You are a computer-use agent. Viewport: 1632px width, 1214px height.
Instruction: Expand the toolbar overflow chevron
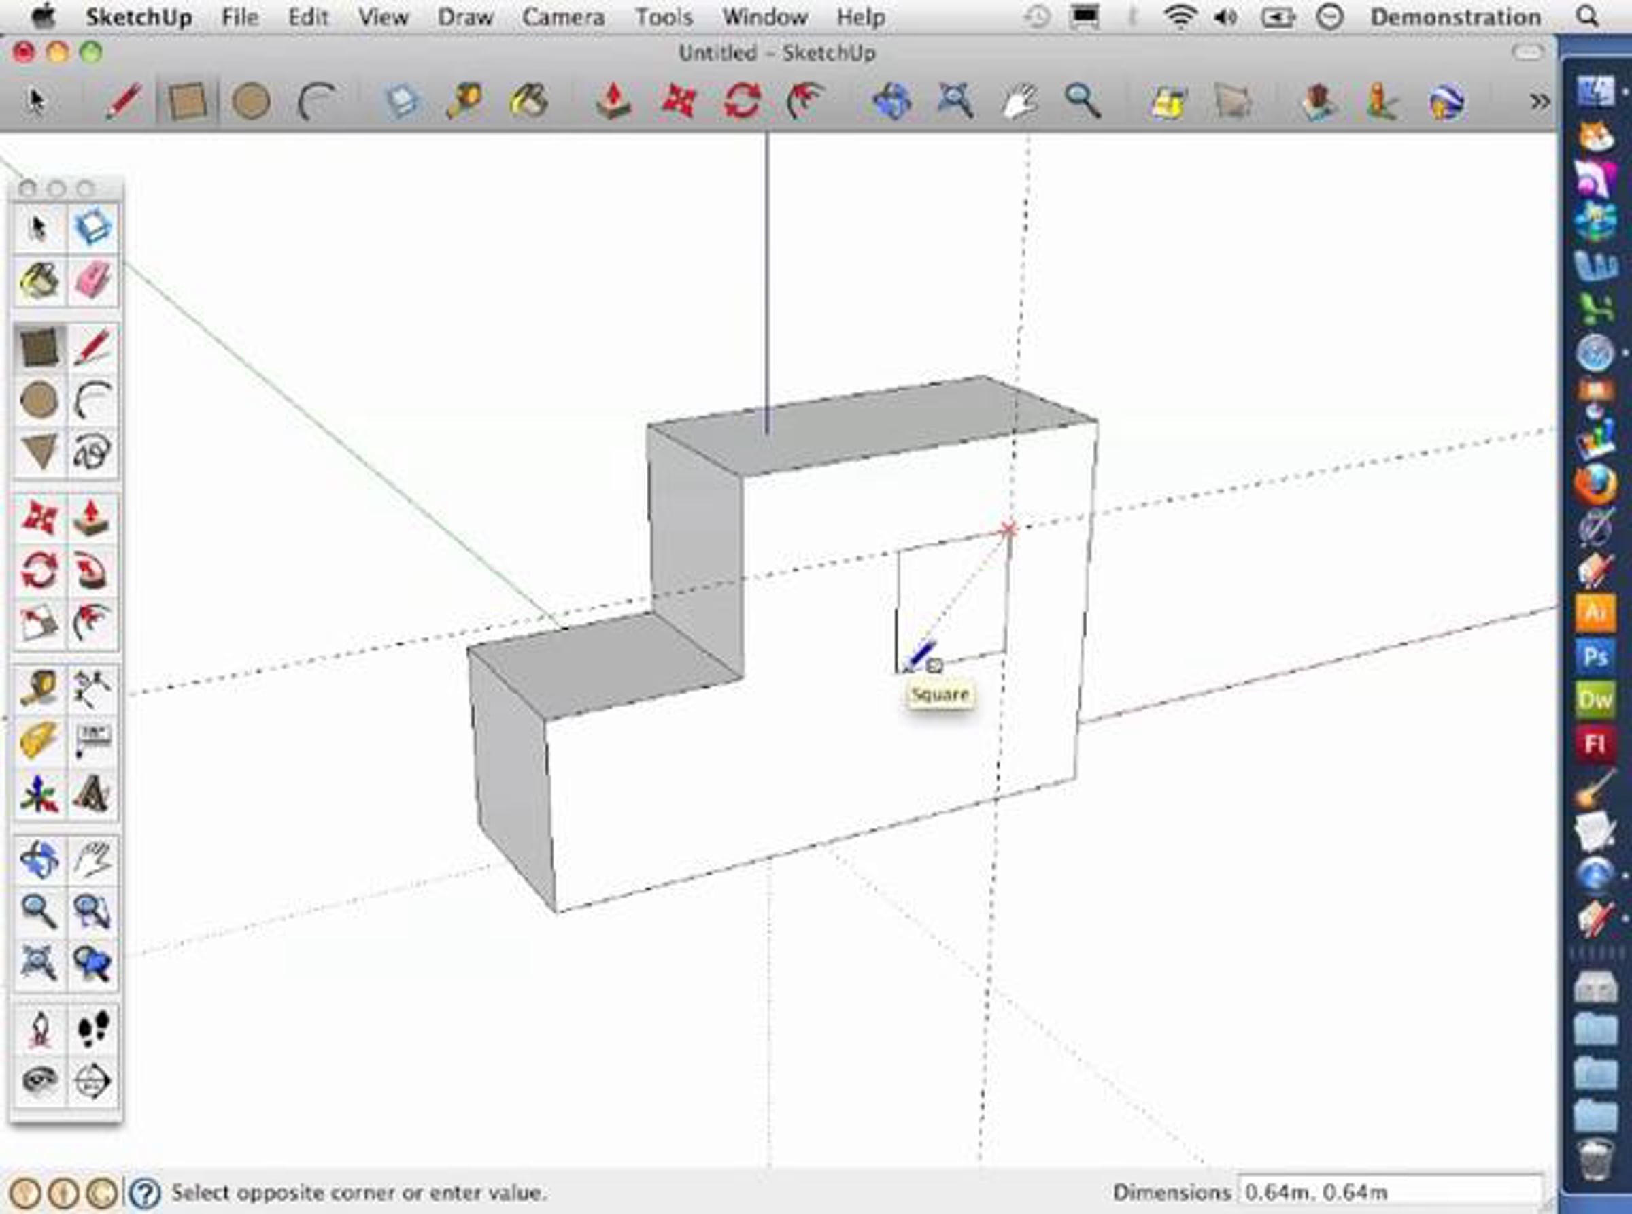point(1540,101)
